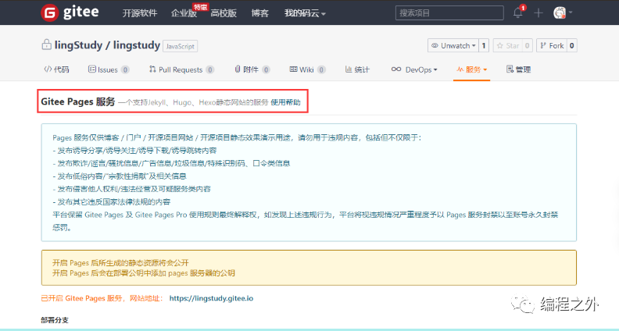Expand the 服务 dropdown tab

pyautogui.click(x=472, y=69)
